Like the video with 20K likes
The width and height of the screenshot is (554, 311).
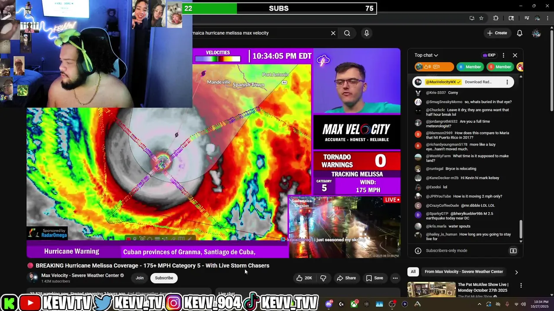click(304, 278)
